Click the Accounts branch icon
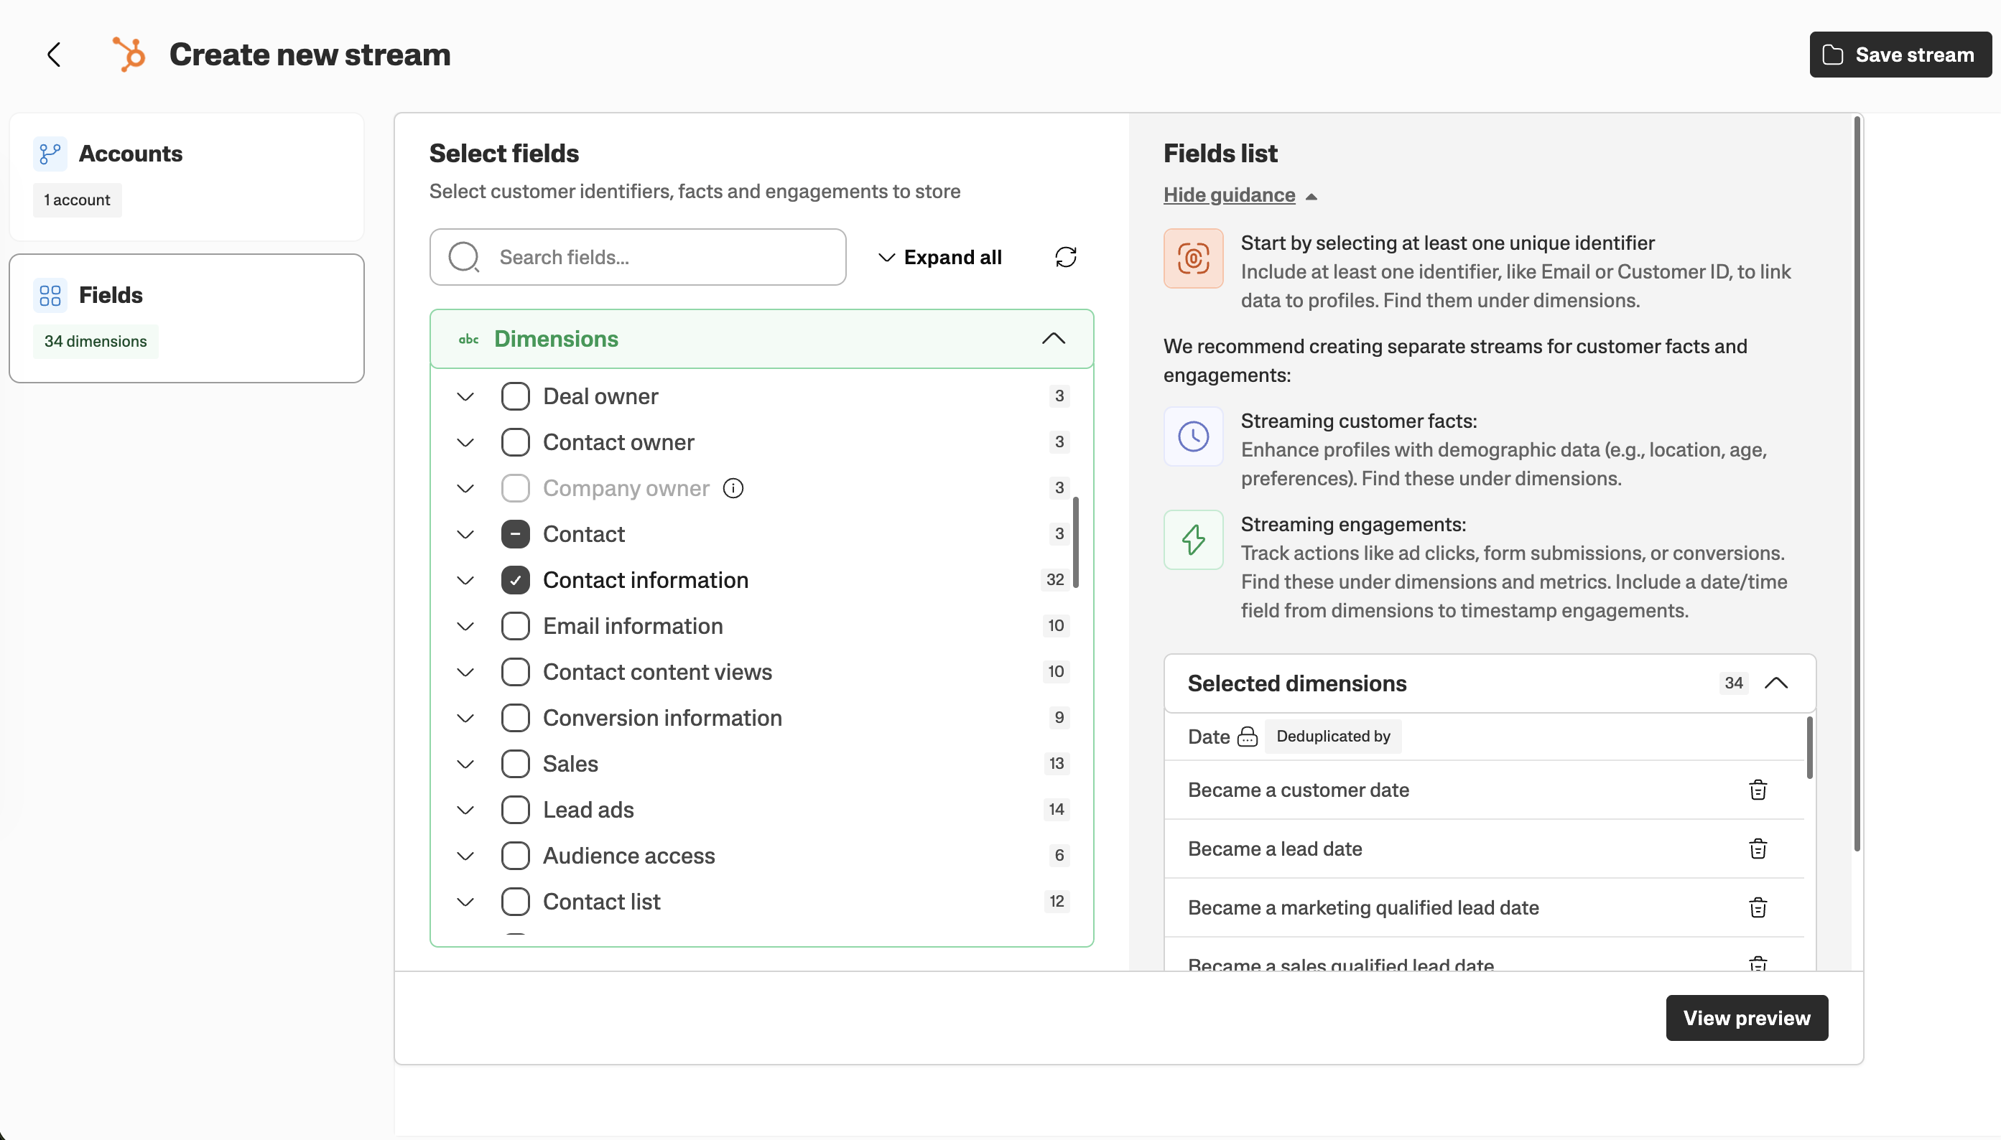Image resolution: width=2001 pixels, height=1140 pixels. tap(50, 154)
